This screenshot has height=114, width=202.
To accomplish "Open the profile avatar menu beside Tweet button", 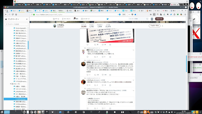I will 152,19.
